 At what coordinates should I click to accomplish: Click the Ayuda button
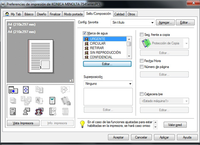coord(187,137)
